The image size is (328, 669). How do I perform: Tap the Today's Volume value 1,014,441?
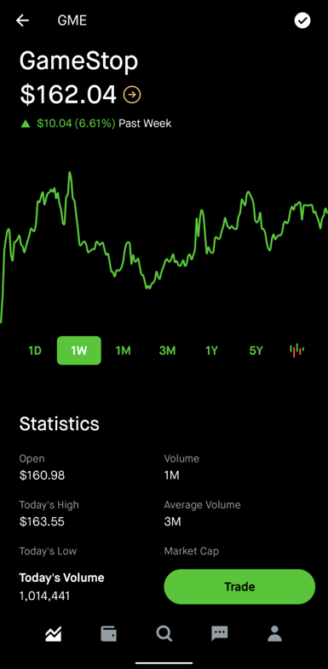tap(44, 596)
